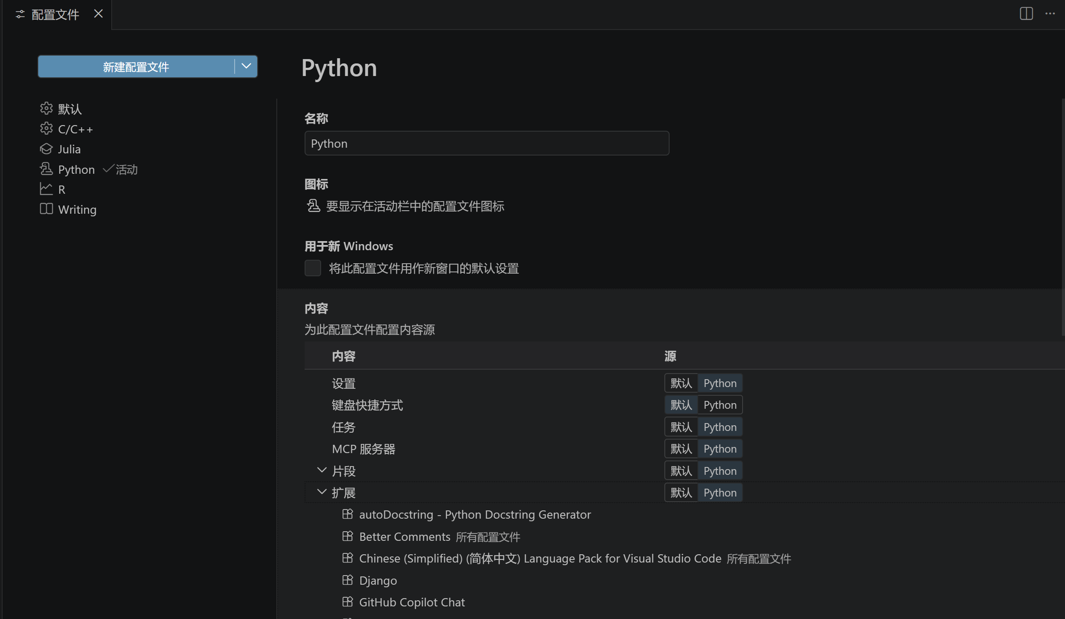Click the 默认 profile gear icon
The width and height of the screenshot is (1065, 619).
tap(46, 109)
